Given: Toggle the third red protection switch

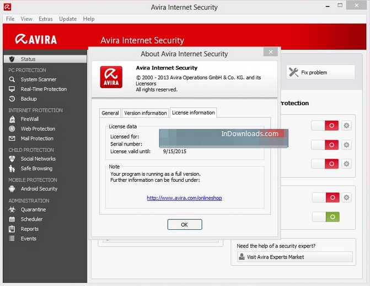Looking at the screenshot, I should tap(325, 164).
